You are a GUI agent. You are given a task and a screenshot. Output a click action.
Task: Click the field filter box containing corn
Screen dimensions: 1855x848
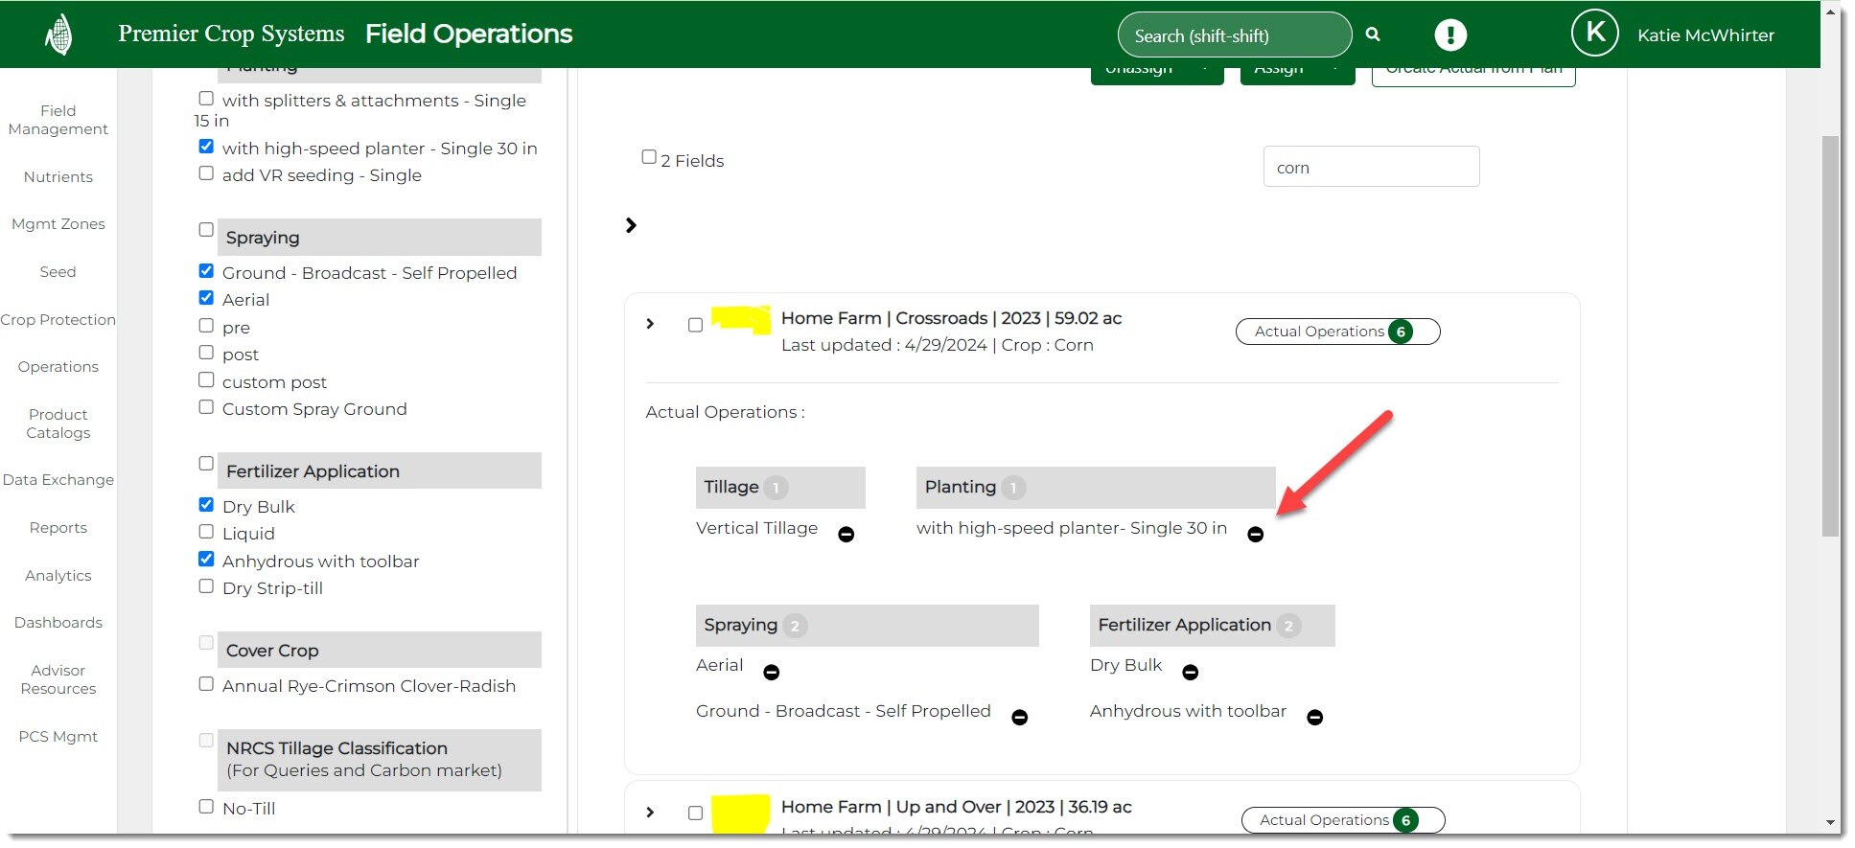(1370, 168)
